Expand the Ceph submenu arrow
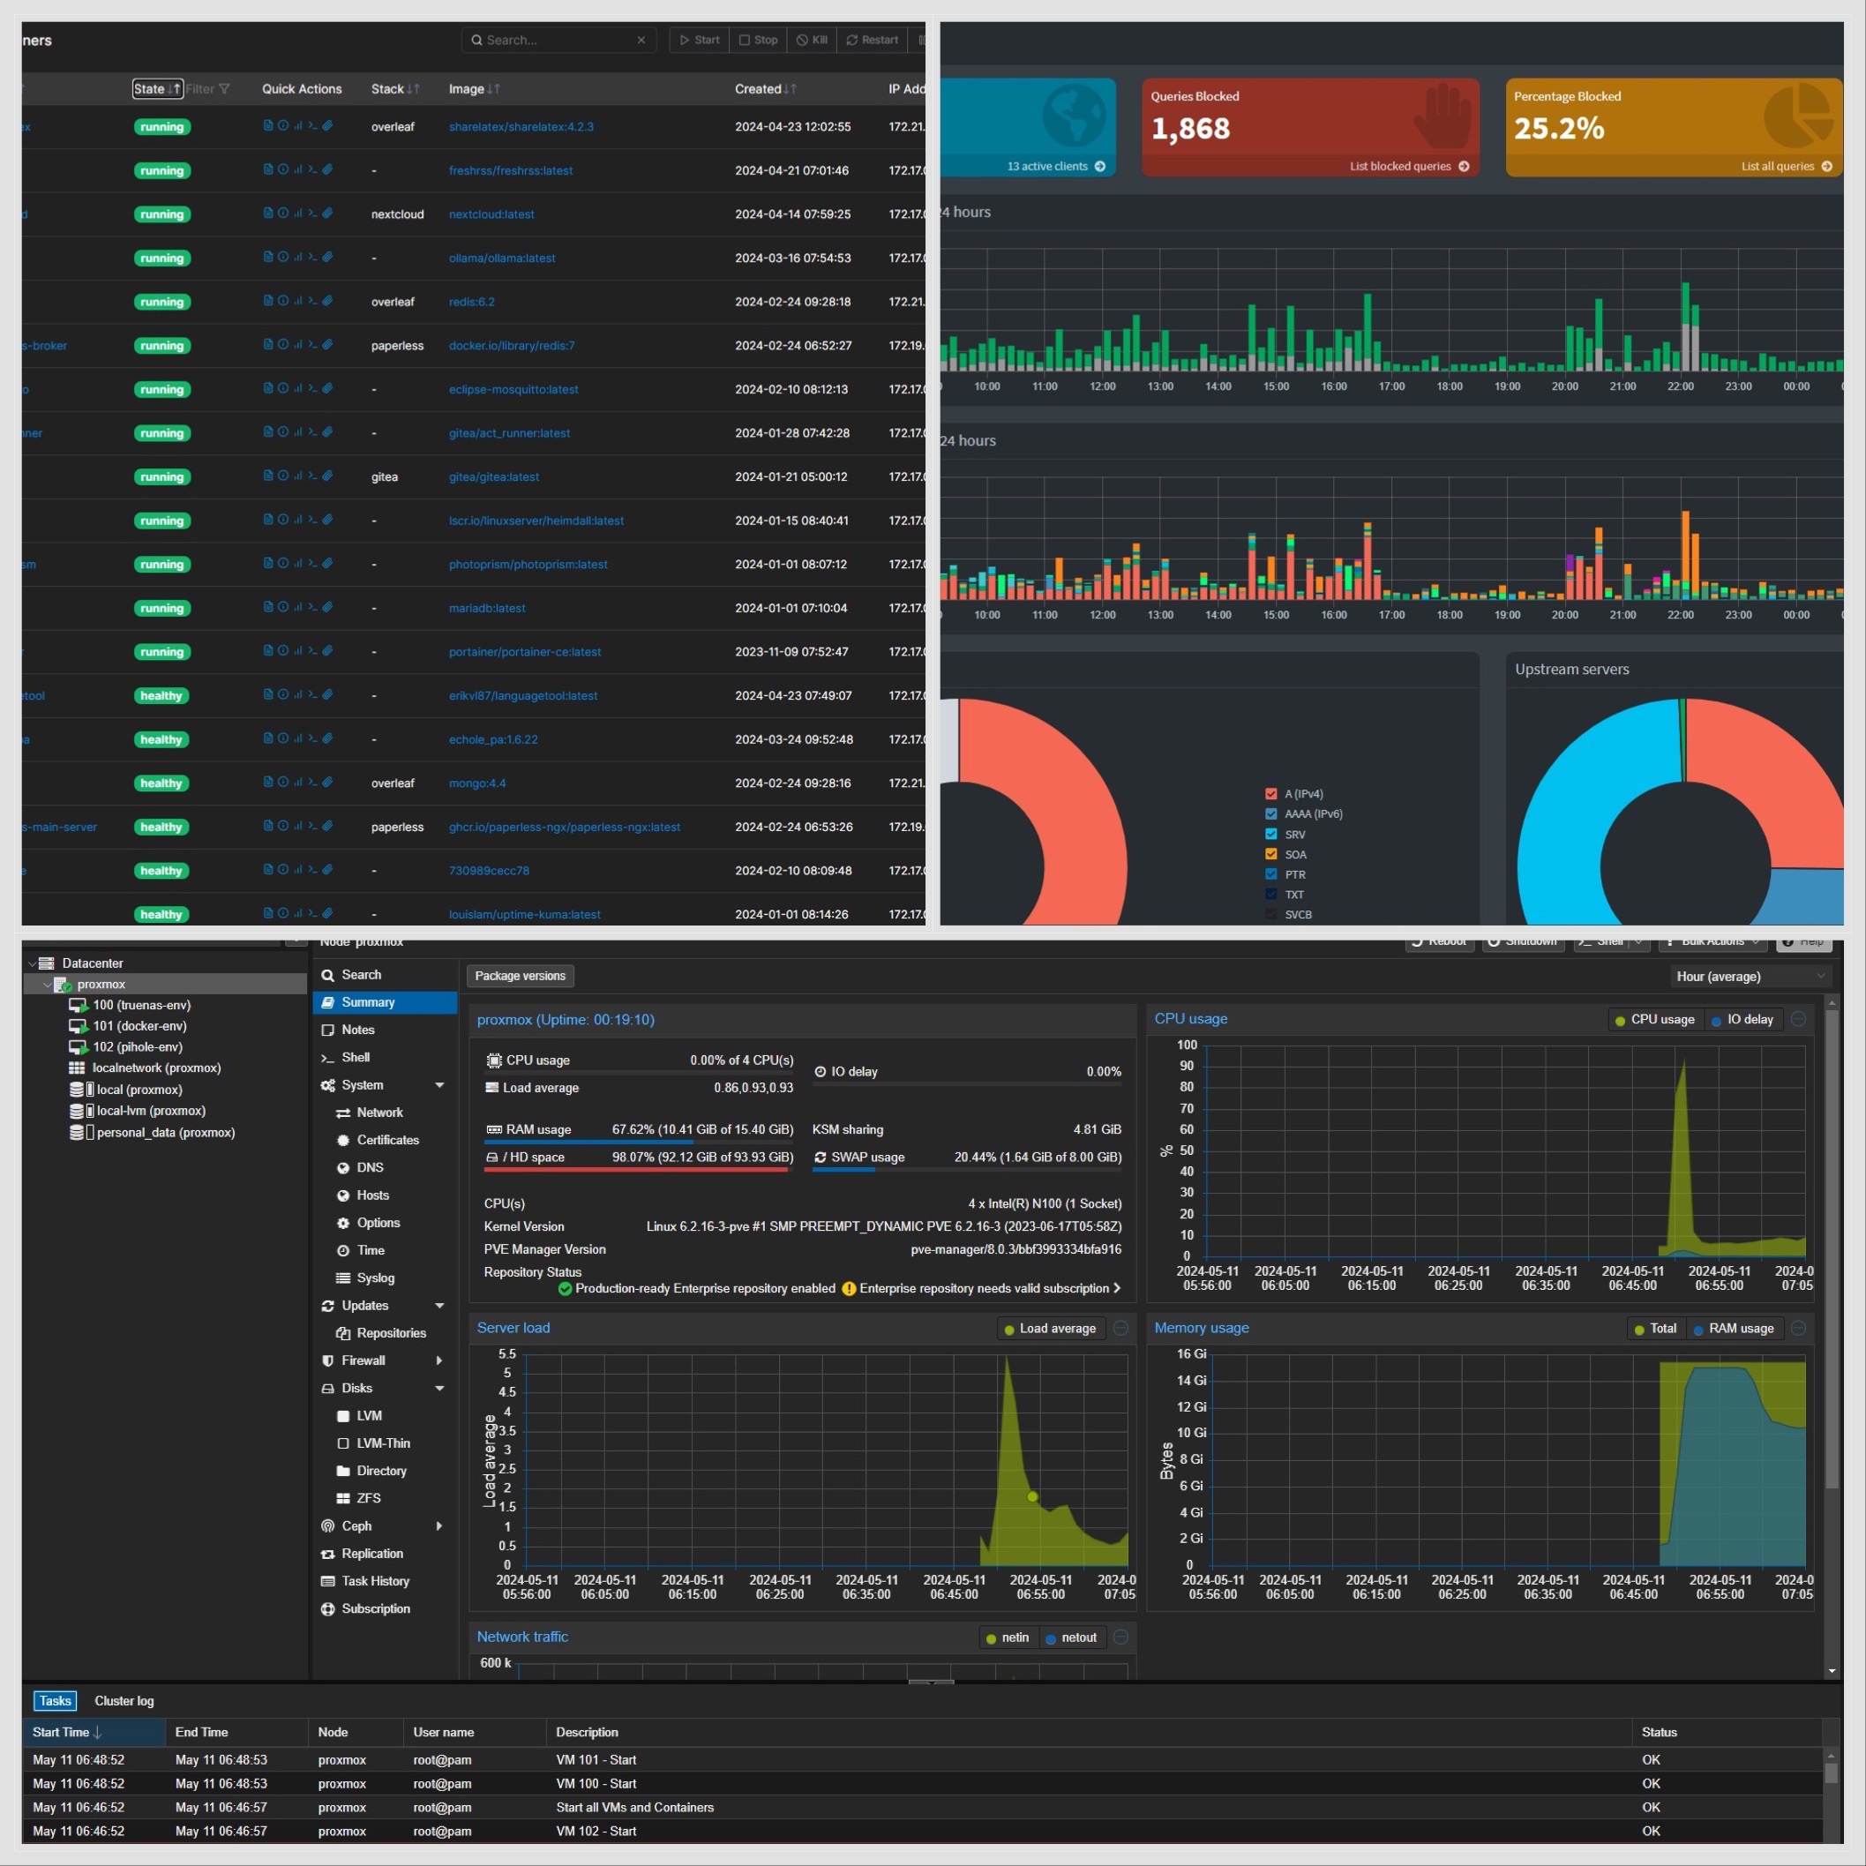Image resolution: width=1866 pixels, height=1866 pixels. 439,1526
